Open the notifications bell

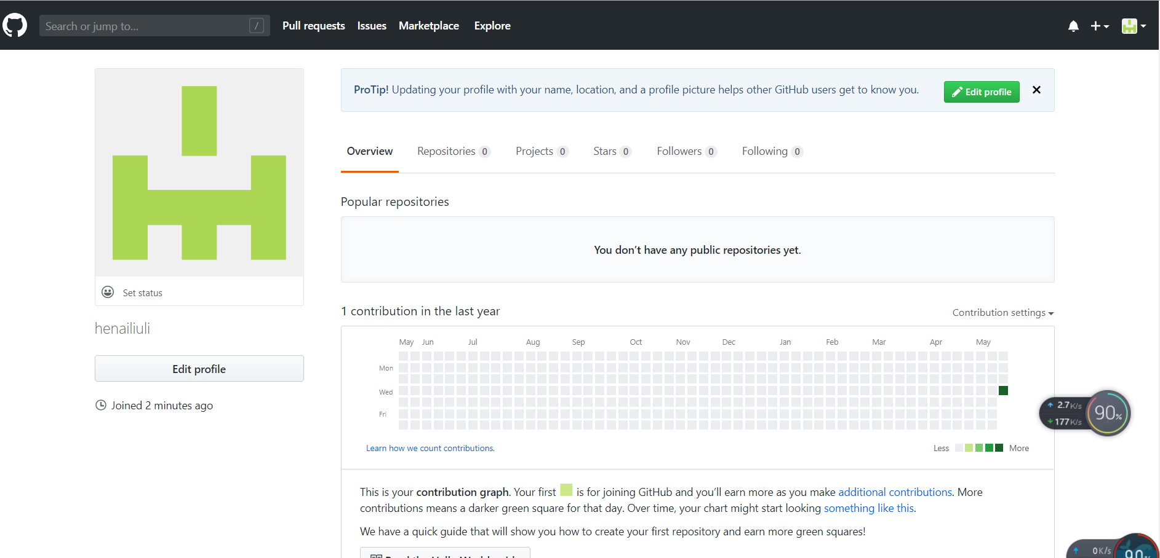click(x=1073, y=26)
